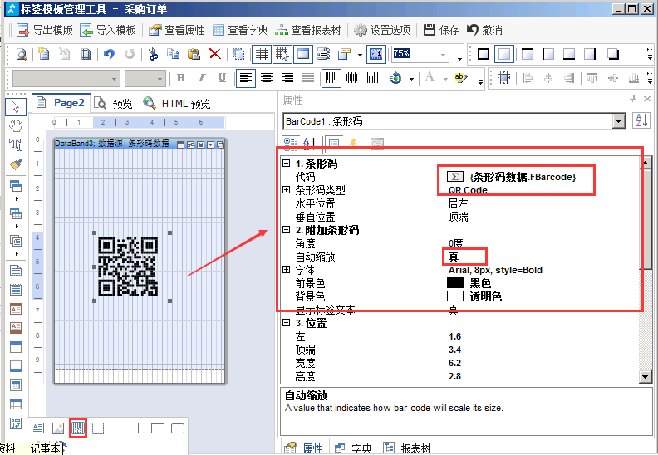This screenshot has height=455, width=658.
Task: Click the no border icon
Action: [504, 54]
